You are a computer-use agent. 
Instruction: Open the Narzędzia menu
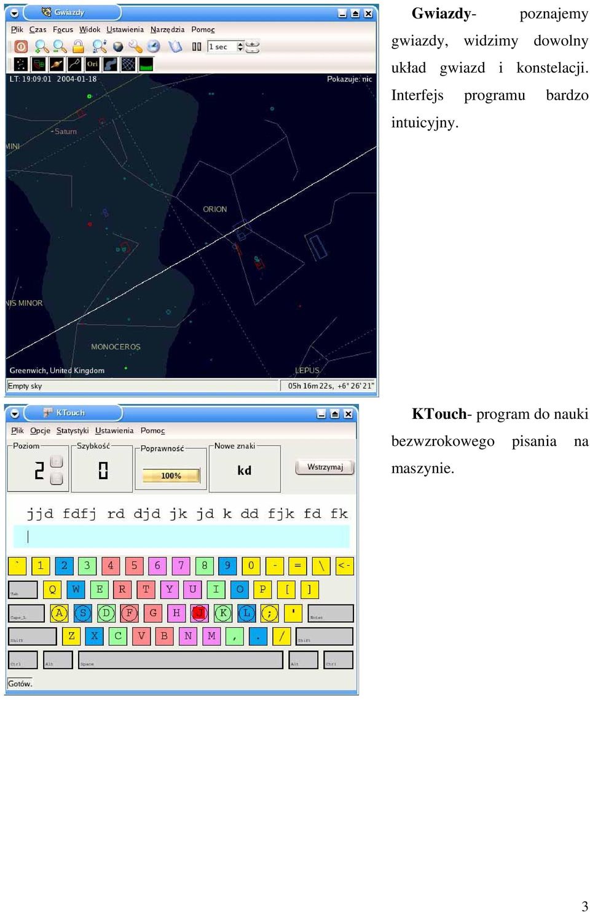point(167,30)
